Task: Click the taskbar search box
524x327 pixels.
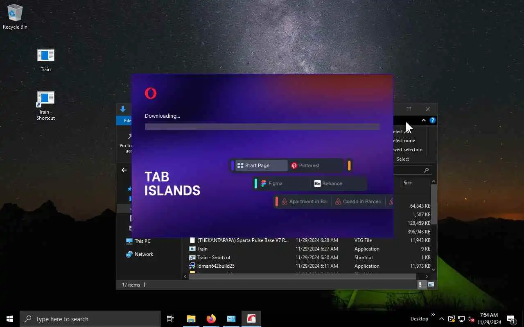Action: tap(90, 319)
